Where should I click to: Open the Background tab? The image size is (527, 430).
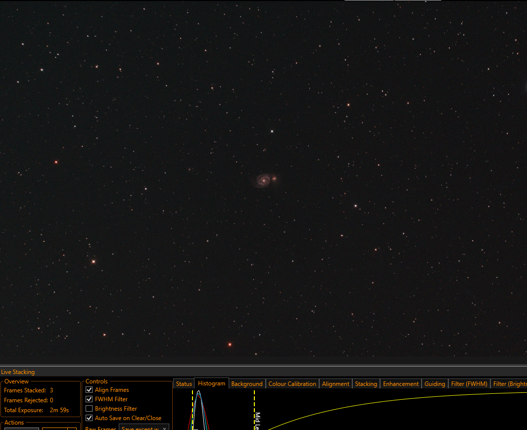247,383
